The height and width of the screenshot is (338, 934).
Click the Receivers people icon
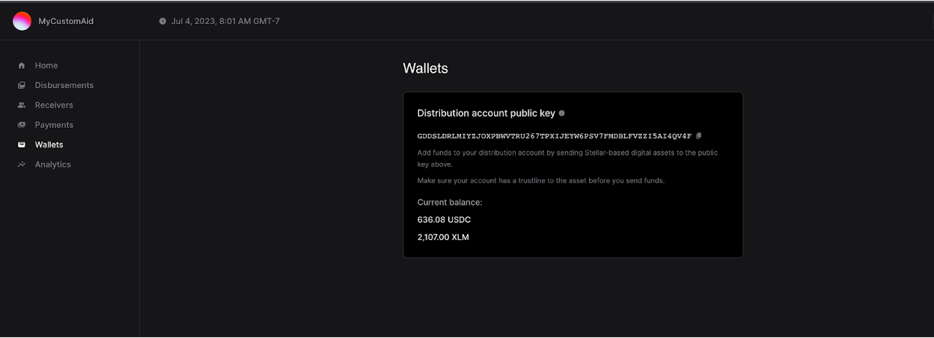(x=22, y=105)
